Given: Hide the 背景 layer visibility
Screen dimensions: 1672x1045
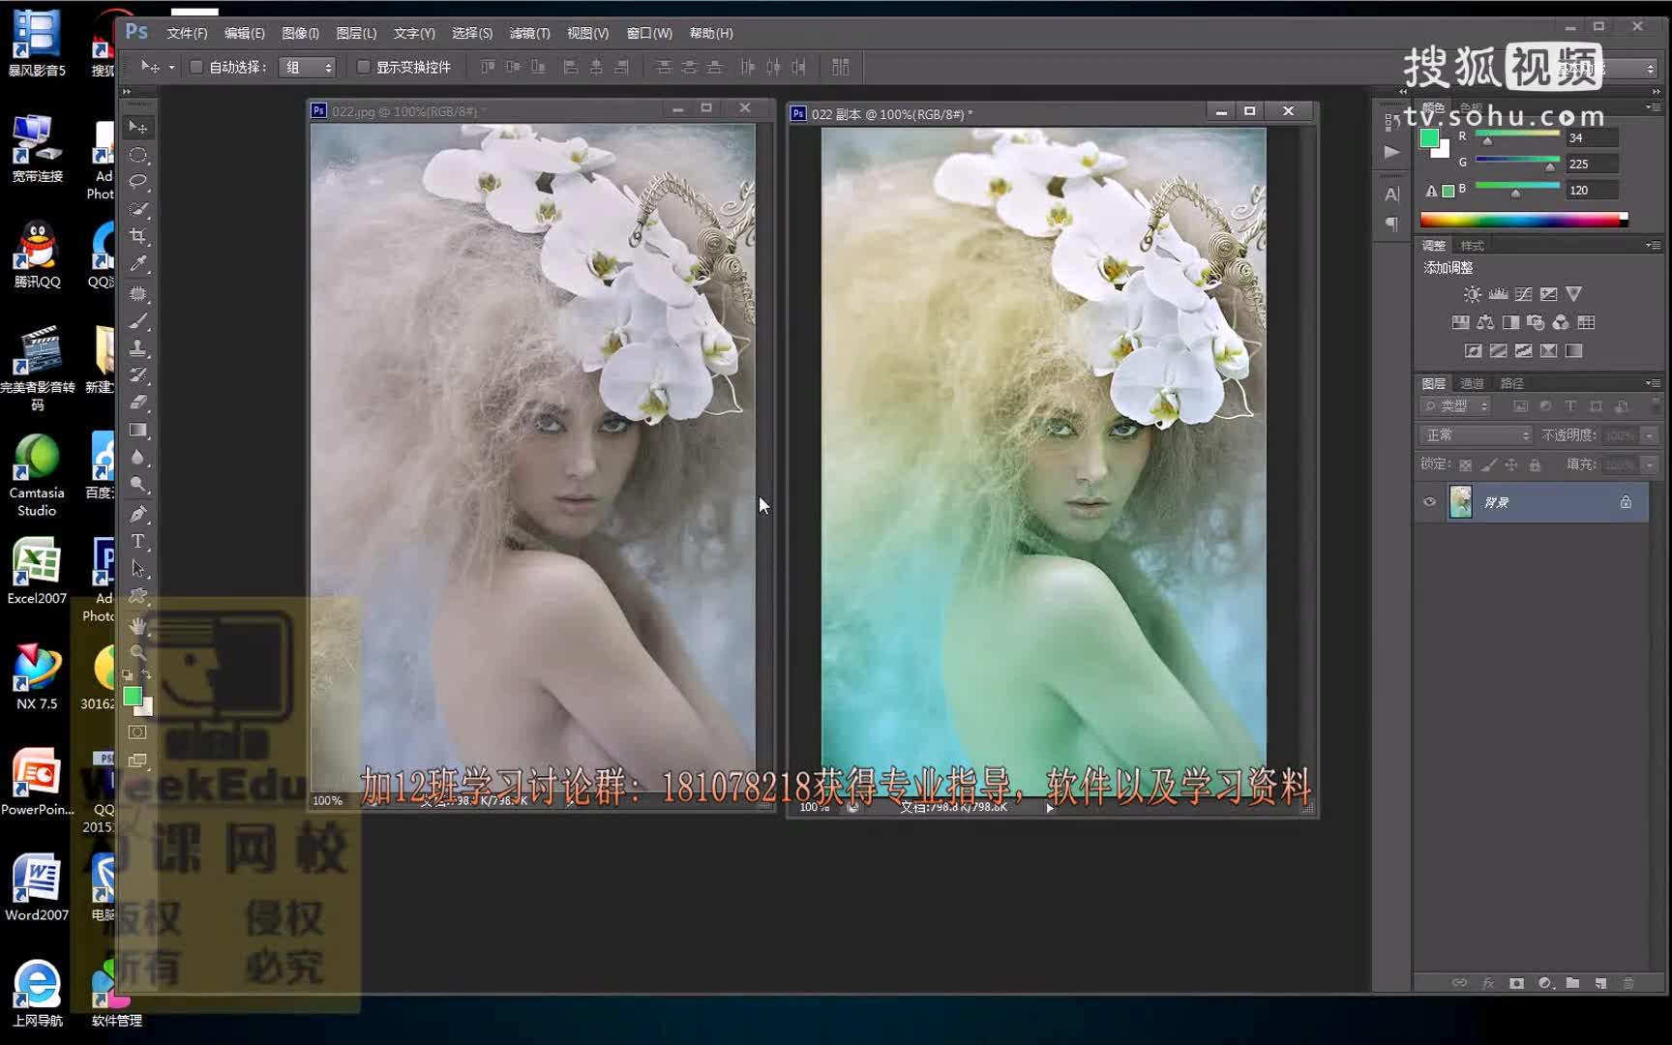Looking at the screenshot, I should click(1429, 502).
